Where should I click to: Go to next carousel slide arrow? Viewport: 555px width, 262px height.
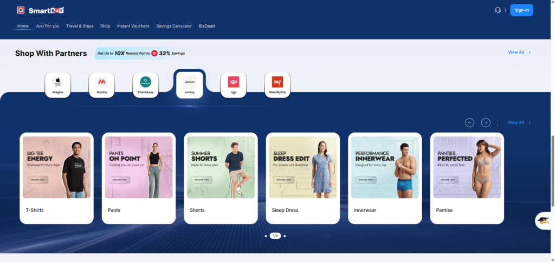coord(486,123)
